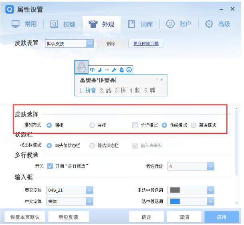Image resolution: width=244 pixels, height=225 pixels.
Task: Click the gray 未选中候选词 color swatch
Action: click(x=175, y=190)
